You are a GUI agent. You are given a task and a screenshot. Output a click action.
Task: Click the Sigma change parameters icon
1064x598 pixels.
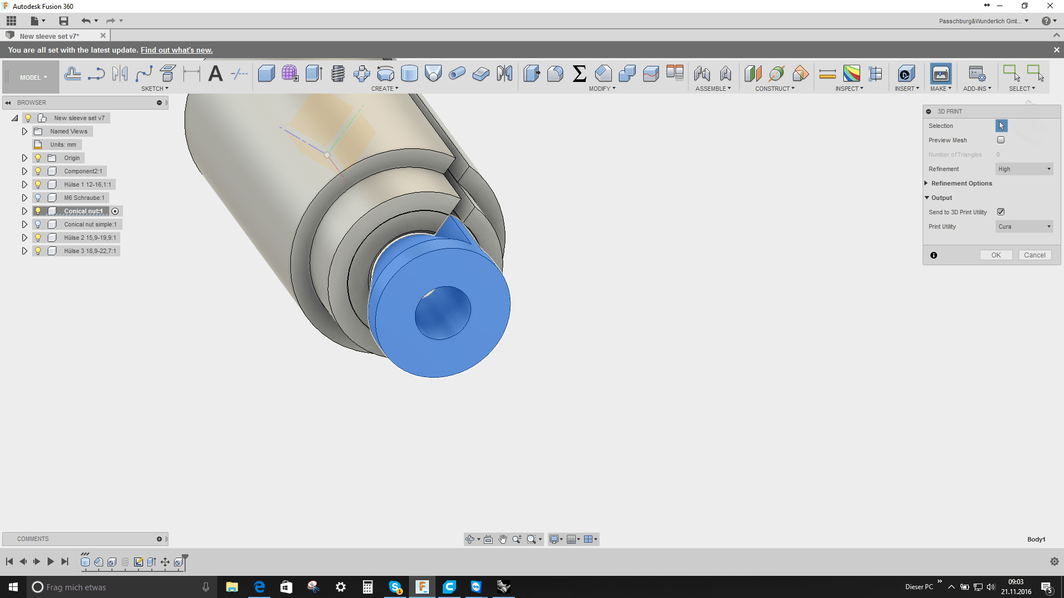tap(579, 74)
